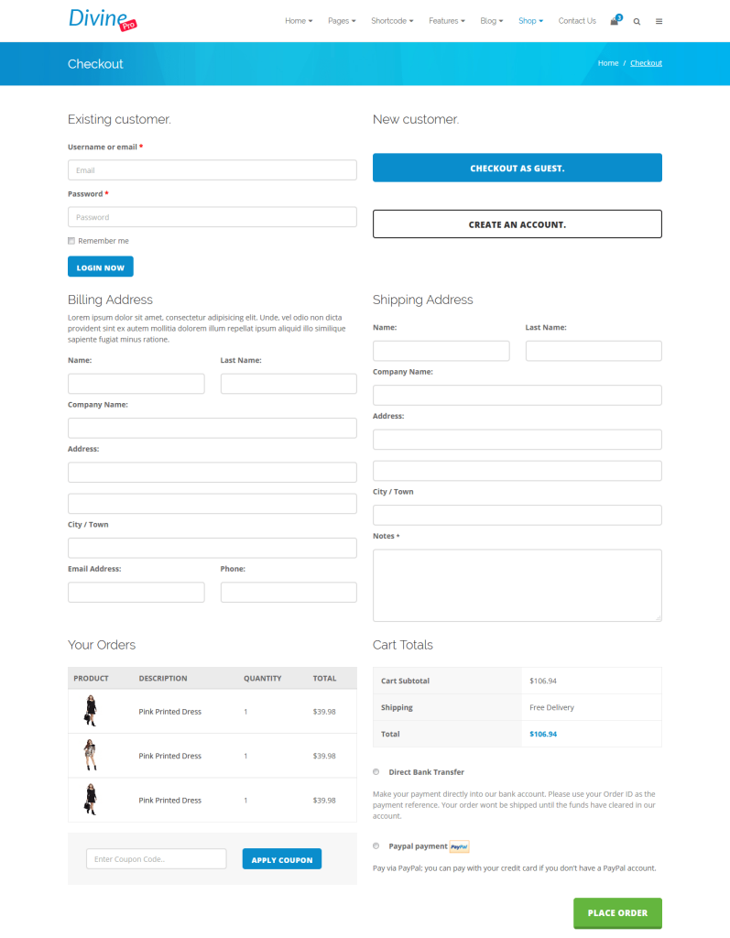
Task: Expand the Shop dropdown menu
Action: (530, 20)
